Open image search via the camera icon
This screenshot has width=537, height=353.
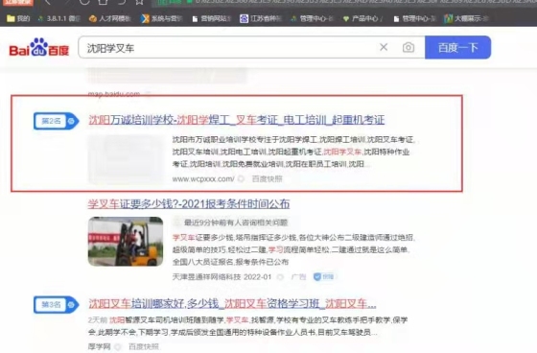(x=409, y=47)
